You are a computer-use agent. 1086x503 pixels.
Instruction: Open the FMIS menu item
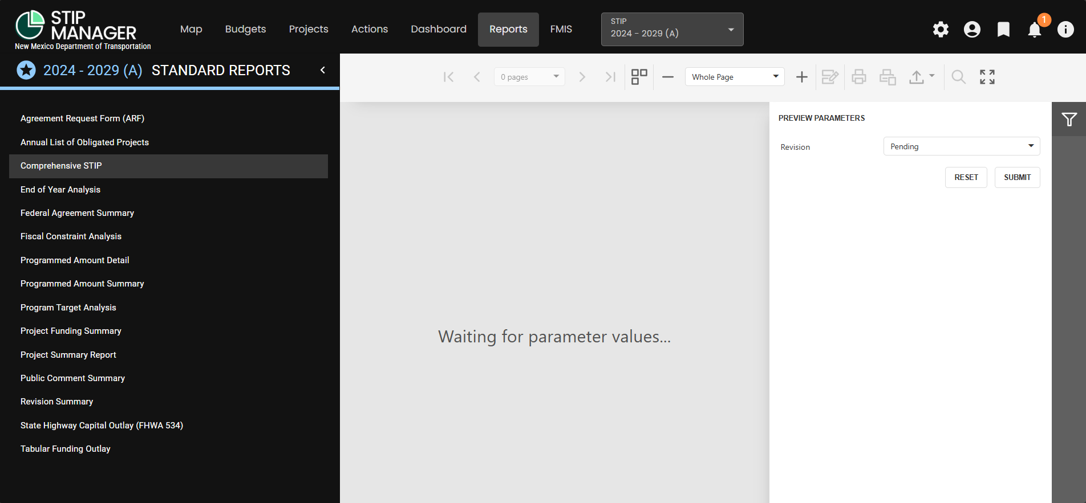point(561,29)
